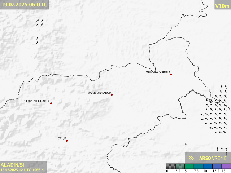
Task: Click the Murska Sobota station red dot
Action: click(x=171, y=74)
